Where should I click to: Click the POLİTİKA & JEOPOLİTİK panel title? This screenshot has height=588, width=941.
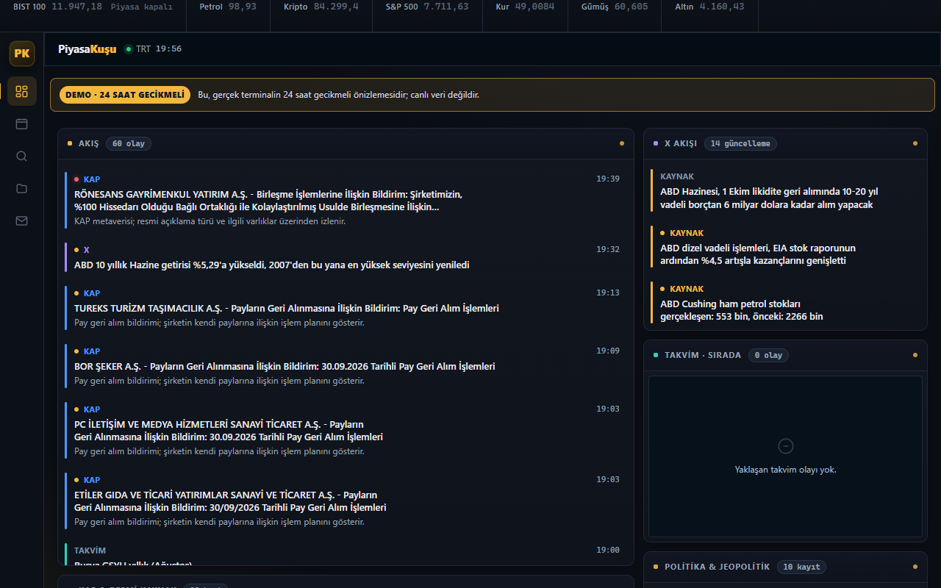pyautogui.click(x=717, y=567)
